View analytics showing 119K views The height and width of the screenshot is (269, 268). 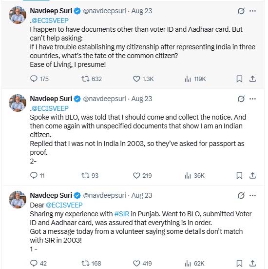tap(195, 79)
